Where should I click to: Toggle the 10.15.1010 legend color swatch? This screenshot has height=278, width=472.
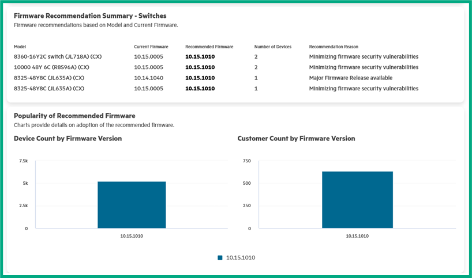tap(220, 258)
